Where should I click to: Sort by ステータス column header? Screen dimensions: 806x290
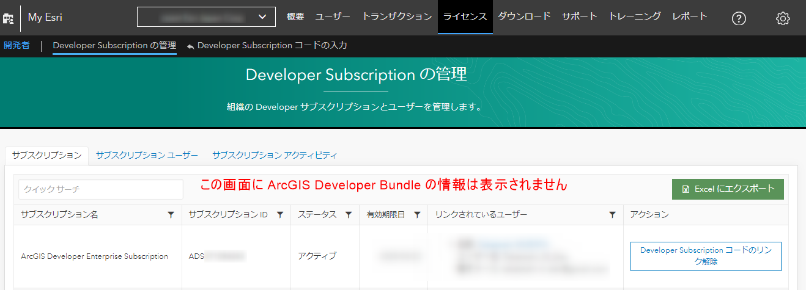pyautogui.click(x=317, y=215)
